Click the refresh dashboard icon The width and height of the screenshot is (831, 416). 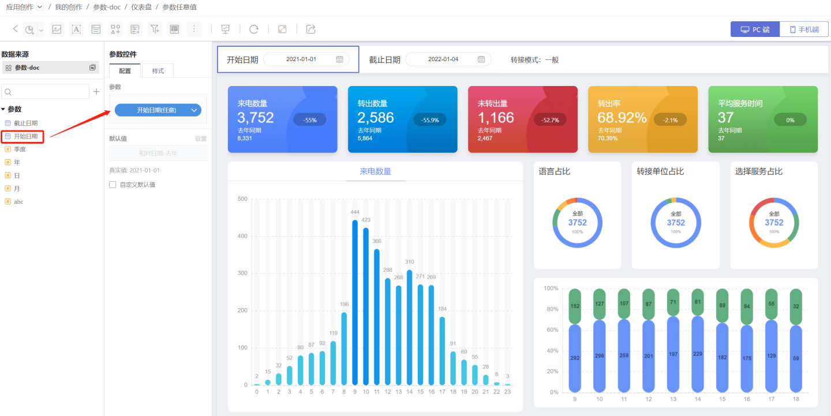click(253, 29)
